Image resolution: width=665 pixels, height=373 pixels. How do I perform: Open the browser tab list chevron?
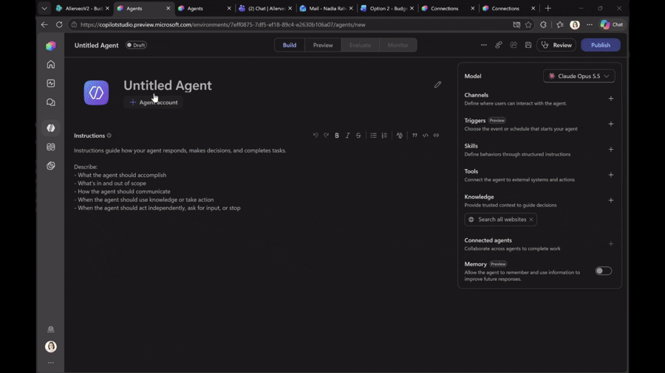tap(44, 8)
